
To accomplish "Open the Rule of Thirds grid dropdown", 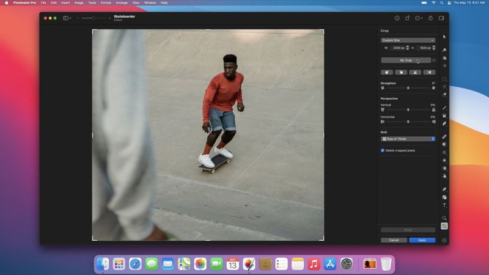I will point(408,139).
